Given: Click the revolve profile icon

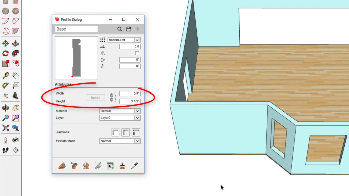Looking at the screenshot, I should (86, 166).
